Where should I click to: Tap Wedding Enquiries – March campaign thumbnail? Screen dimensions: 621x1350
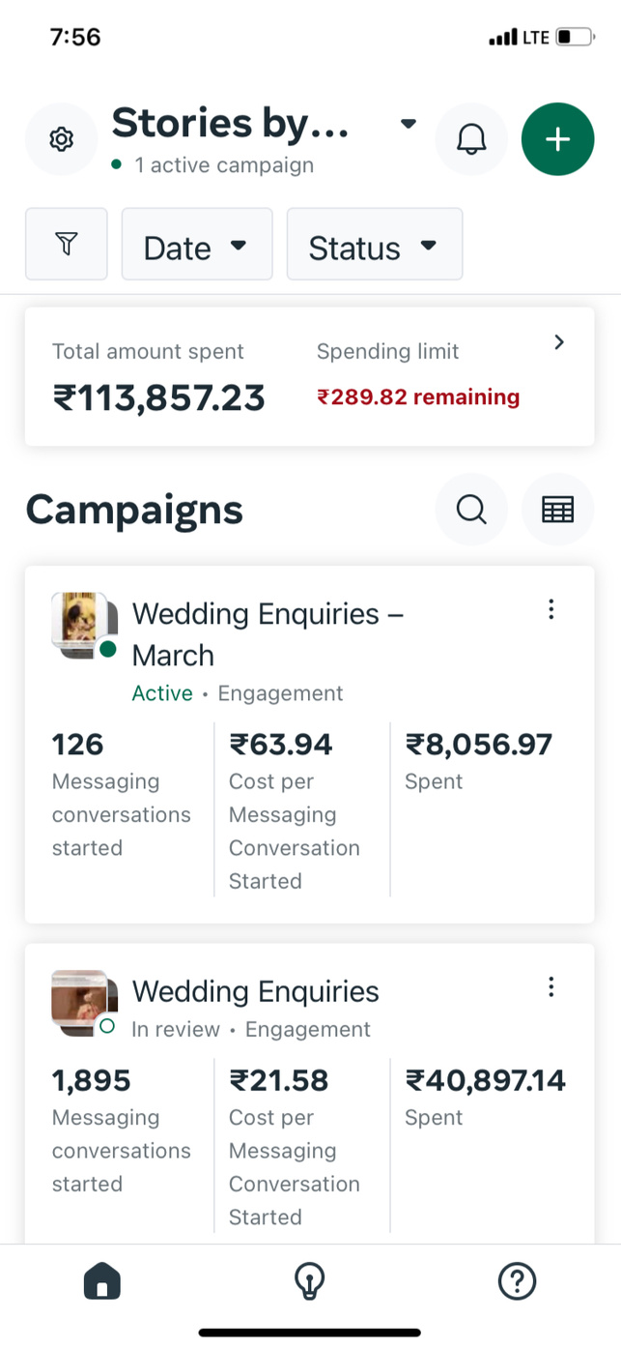[x=80, y=622]
